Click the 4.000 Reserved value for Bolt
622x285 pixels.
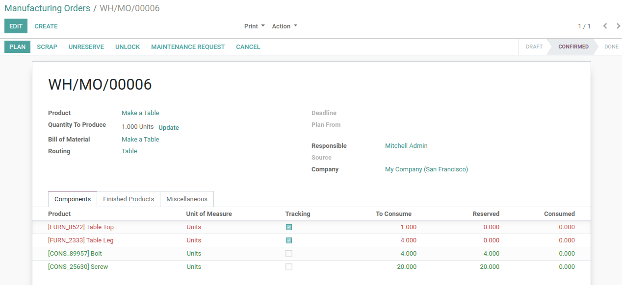(492, 254)
